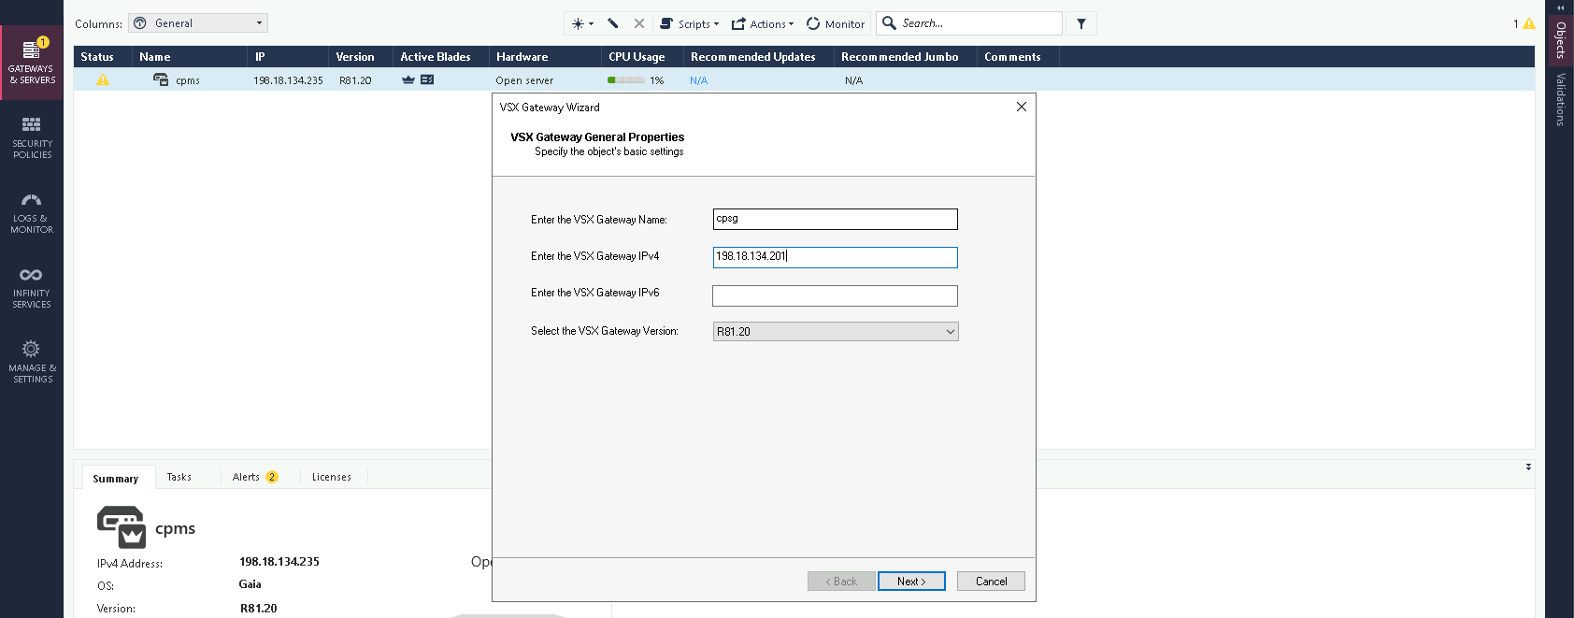The width and height of the screenshot is (1574, 618).
Task: Click the warning status icon for cpms
Action: [103, 80]
